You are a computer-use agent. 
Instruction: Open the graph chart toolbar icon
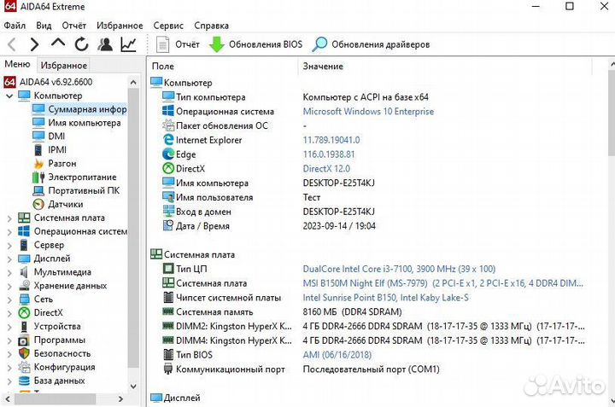129,44
